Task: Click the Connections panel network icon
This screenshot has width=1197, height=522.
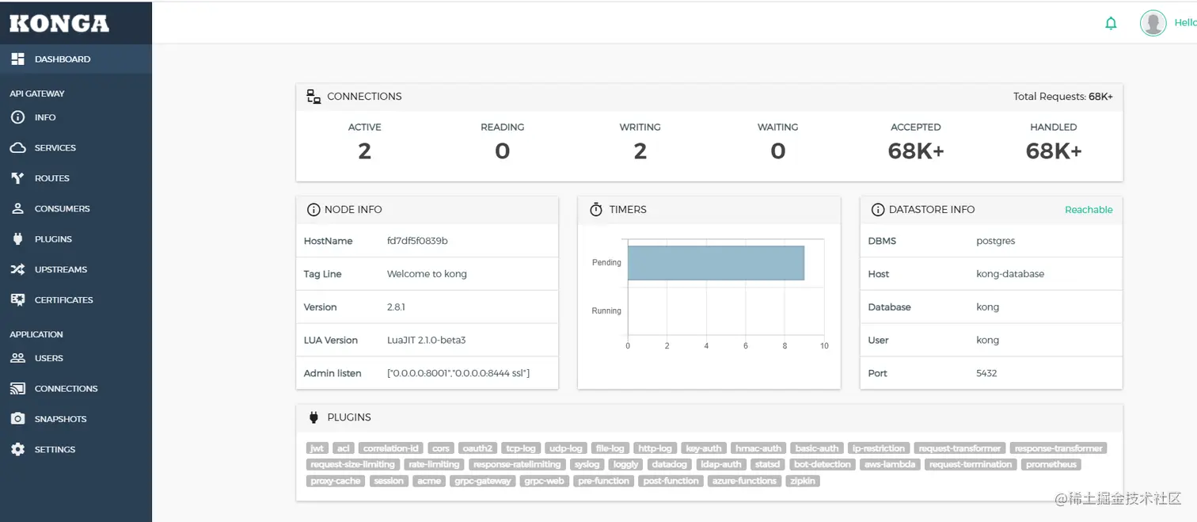Action: coord(313,97)
